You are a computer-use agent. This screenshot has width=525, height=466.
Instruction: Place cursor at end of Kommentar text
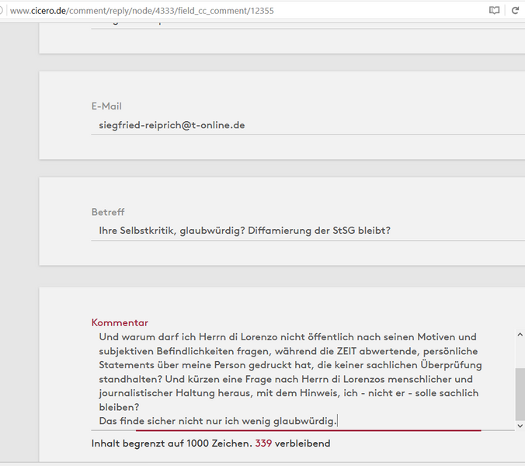(337, 421)
